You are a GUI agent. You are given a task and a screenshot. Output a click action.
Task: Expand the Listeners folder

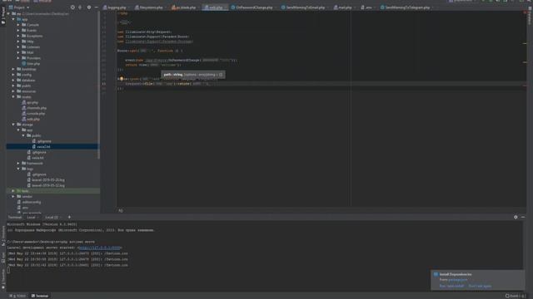tap(18, 47)
